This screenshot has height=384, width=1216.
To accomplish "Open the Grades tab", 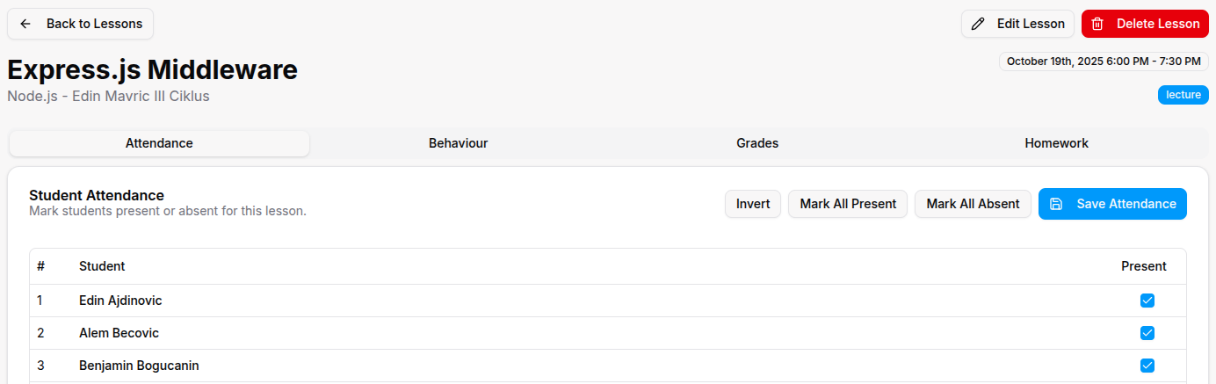I will pos(757,143).
